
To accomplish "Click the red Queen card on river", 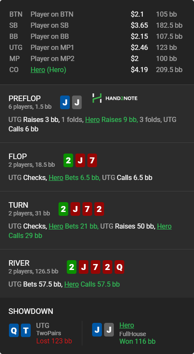I will [119, 267].
